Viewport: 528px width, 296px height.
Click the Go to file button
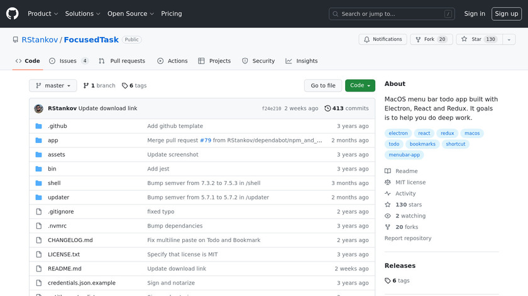[x=323, y=85]
